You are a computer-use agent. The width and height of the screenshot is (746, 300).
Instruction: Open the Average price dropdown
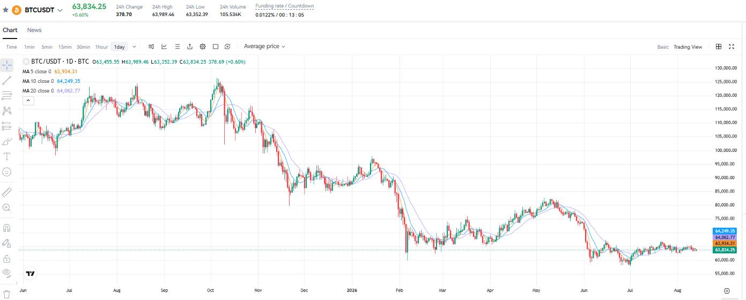pos(264,47)
